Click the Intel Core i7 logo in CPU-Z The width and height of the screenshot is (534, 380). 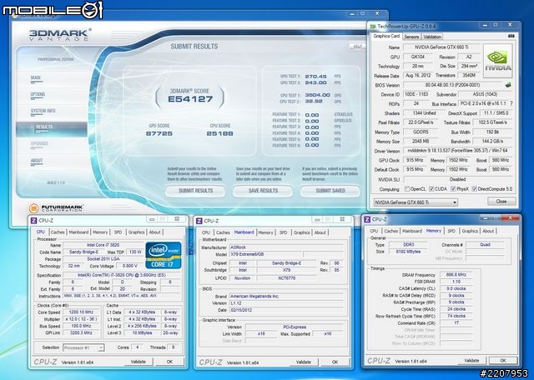point(164,255)
